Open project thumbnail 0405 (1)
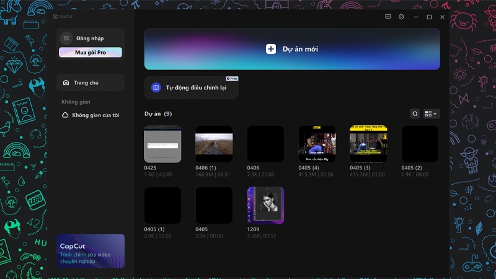This screenshot has width=496, height=279. point(162,205)
